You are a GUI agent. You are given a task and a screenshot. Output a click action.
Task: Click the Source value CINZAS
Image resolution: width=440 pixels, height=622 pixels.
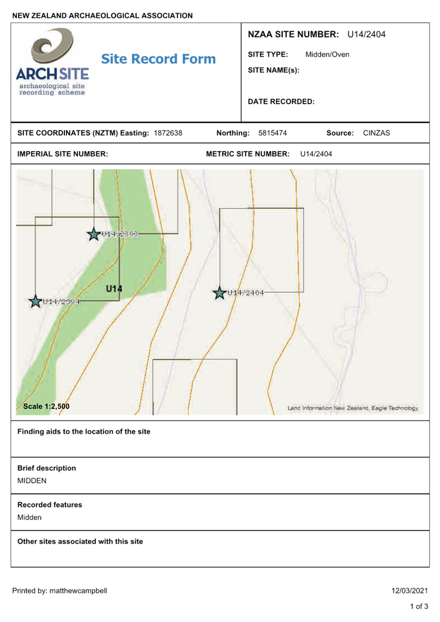coord(377,133)
